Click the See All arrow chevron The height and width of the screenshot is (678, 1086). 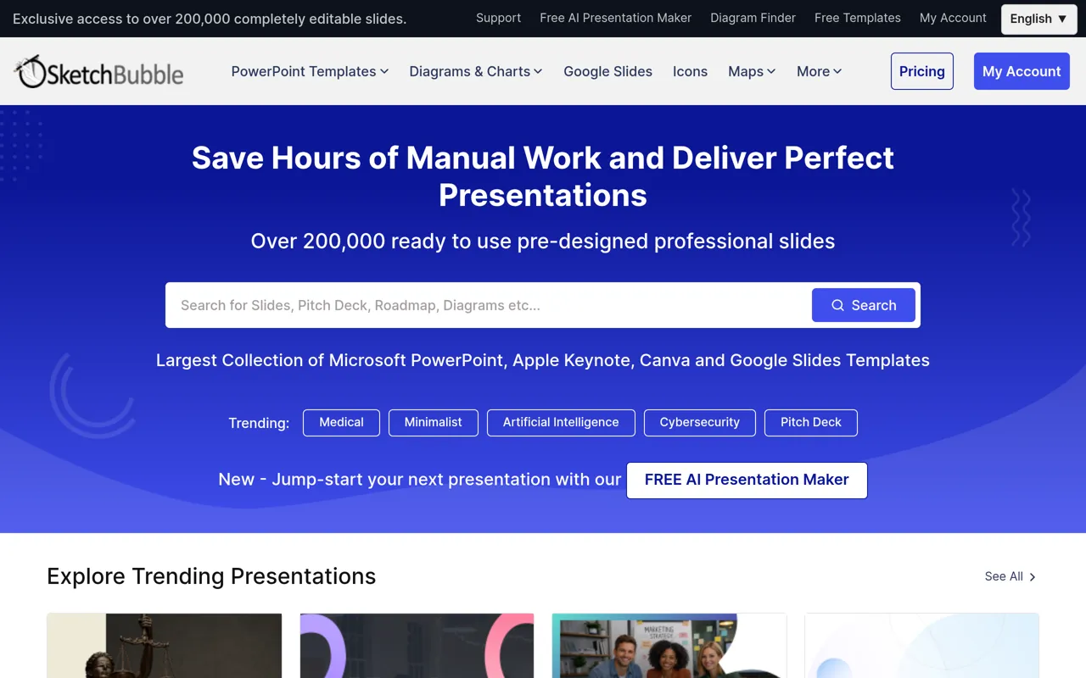pos(1033,576)
